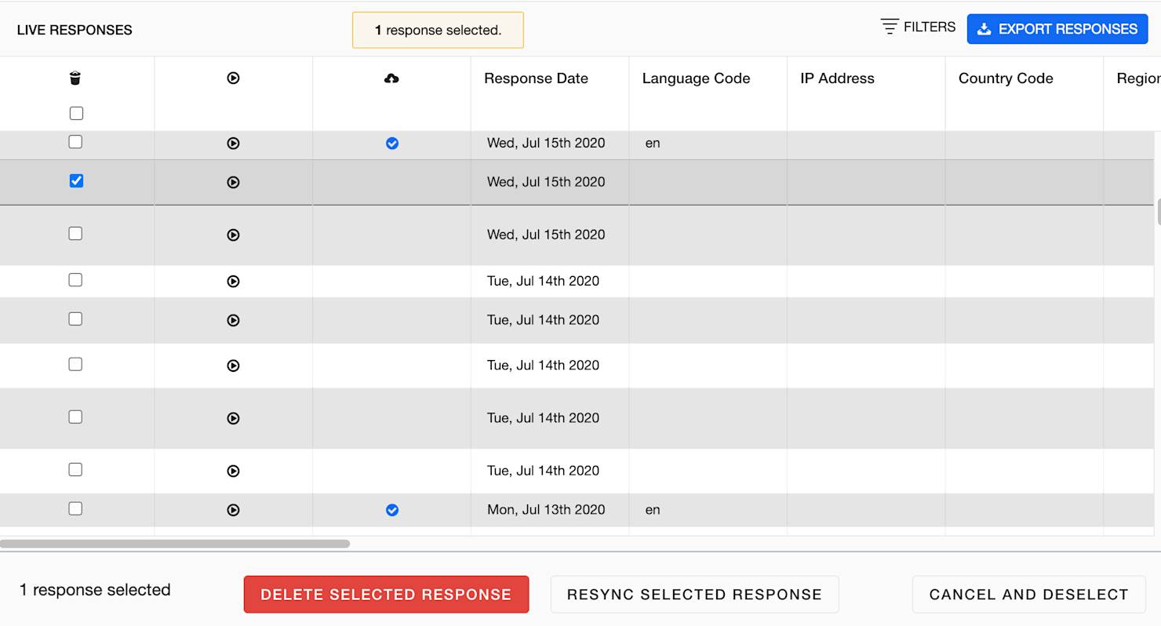This screenshot has width=1161, height=626.
Task: Click the Language Code column header
Action: (x=696, y=78)
